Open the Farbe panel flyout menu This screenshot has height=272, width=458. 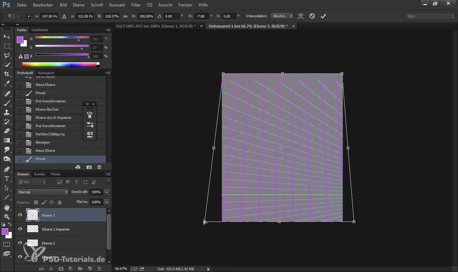(x=108, y=30)
